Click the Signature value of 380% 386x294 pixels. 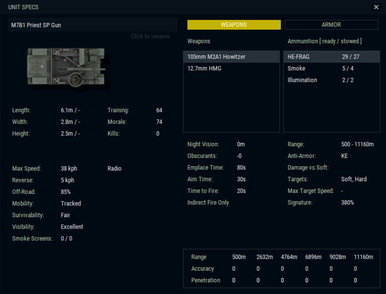pos(349,203)
